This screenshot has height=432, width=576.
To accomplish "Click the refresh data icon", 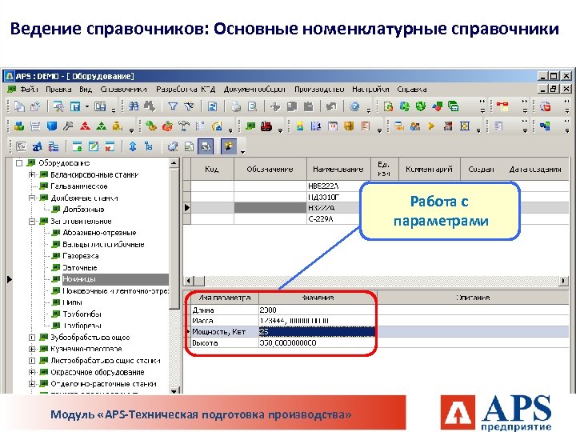I will (212, 107).
